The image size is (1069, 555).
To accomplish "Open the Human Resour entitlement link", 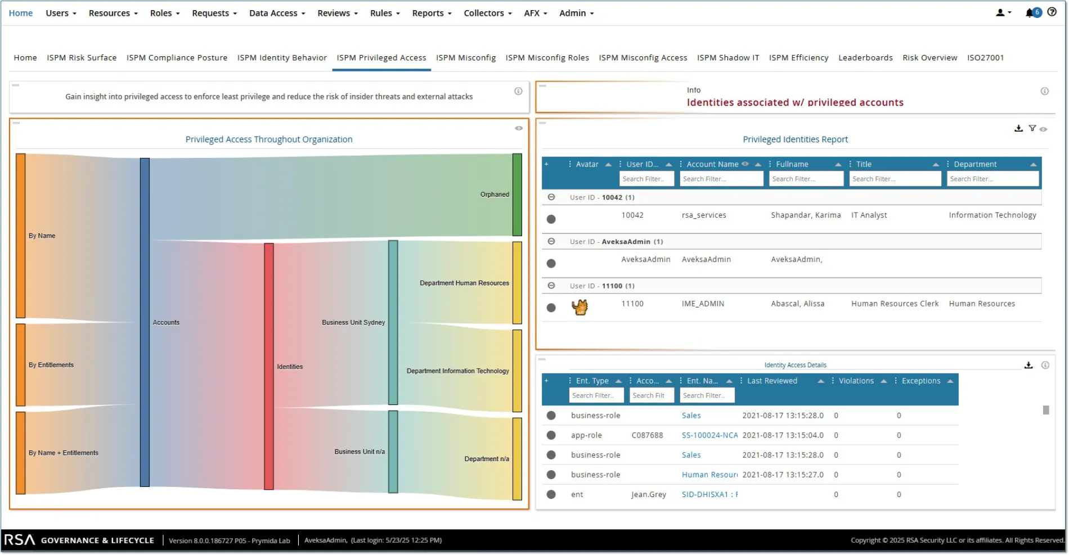I will (709, 475).
